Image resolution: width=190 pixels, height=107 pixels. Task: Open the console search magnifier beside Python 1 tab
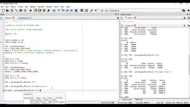[x=189, y=18]
